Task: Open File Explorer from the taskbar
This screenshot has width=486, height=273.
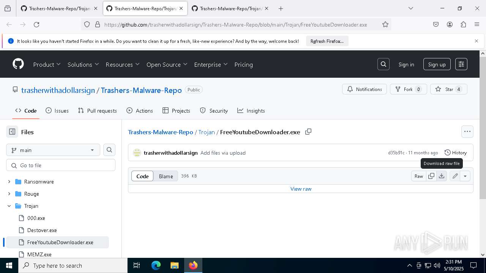Action: pos(174,265)
